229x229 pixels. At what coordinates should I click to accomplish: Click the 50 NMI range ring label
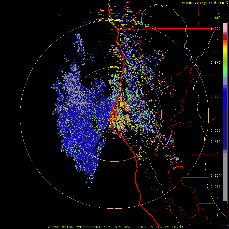coord(114,67)
